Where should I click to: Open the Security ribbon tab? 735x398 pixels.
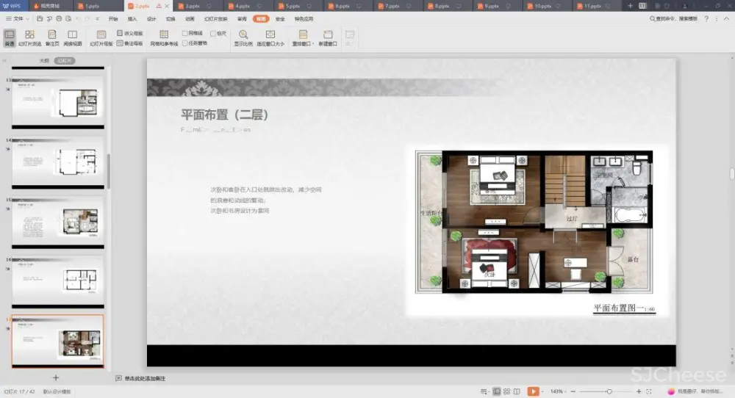tap(280, 19)
